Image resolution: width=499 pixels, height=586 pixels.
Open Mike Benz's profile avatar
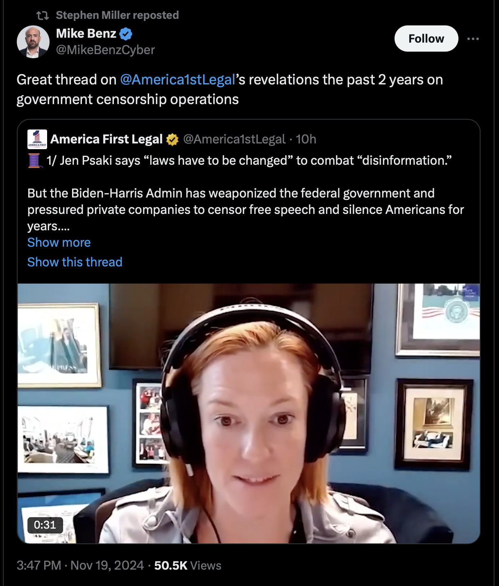coord(33,42)
